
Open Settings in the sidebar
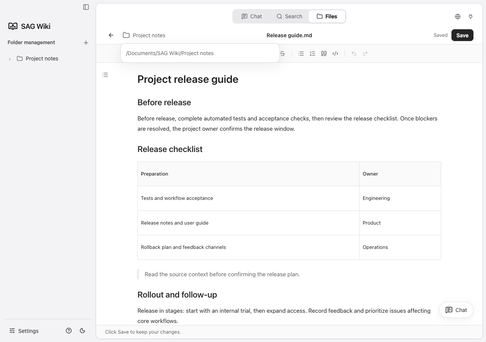point(24,331)
